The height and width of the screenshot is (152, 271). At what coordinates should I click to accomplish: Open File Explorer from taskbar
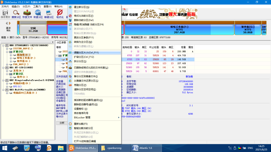(x=60, y=148)
